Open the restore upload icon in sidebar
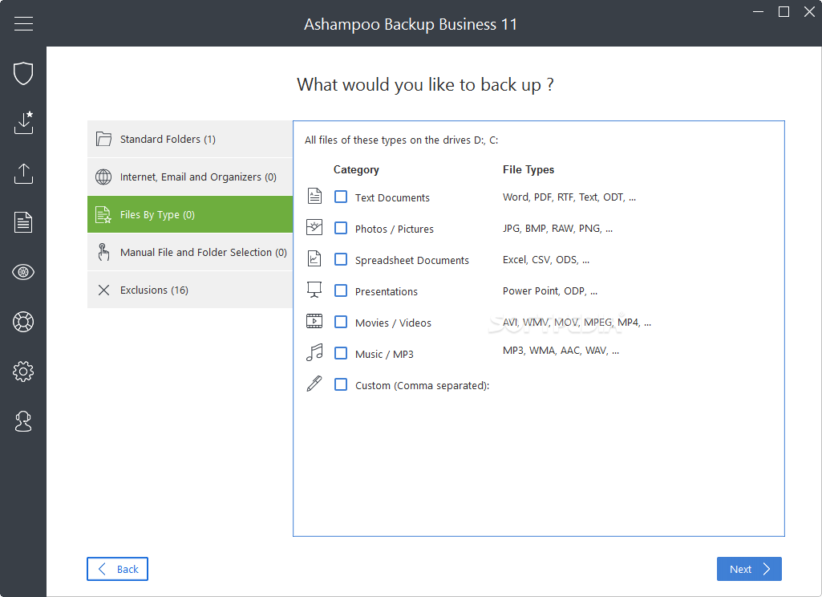 (23, 173)
